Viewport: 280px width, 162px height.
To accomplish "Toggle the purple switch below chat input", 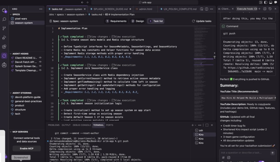I will pyautogui.click(x=261, y=161).
